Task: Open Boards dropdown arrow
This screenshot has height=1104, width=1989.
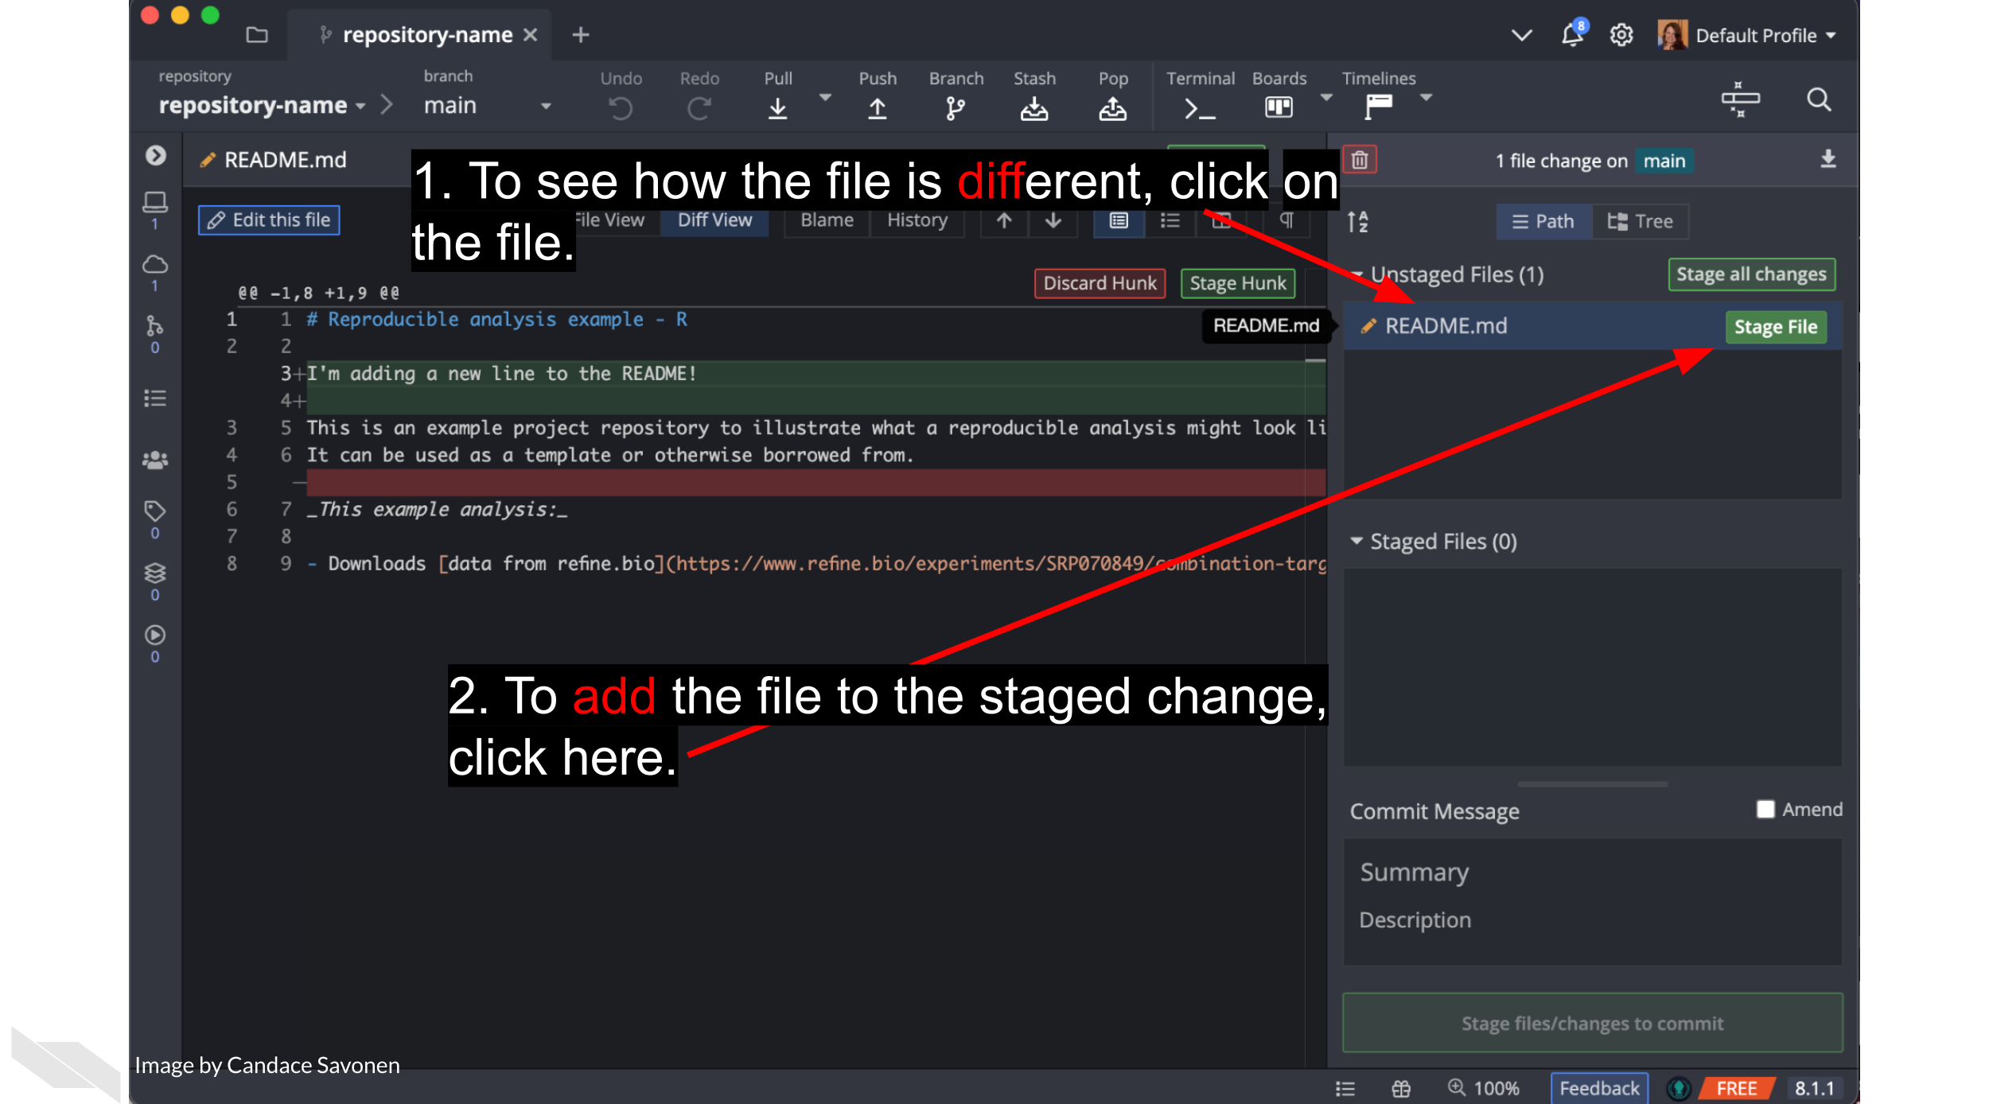Action: click(1325, 97)
